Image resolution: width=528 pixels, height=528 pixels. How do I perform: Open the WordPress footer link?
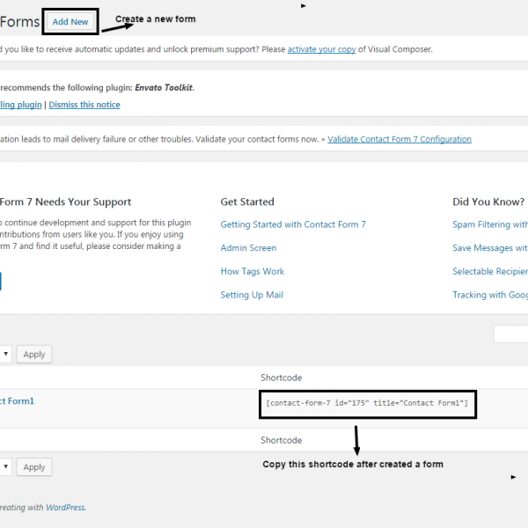[x=65, y=507]
